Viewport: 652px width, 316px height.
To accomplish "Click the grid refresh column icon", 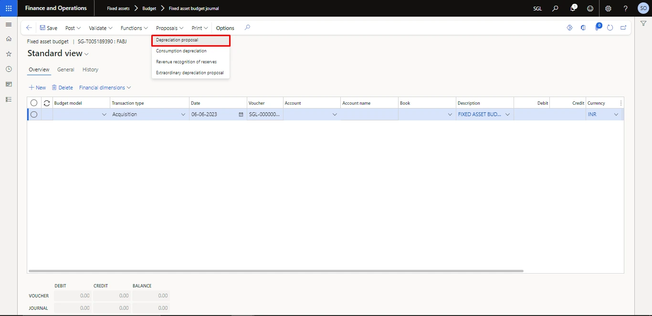I will 47,103.
